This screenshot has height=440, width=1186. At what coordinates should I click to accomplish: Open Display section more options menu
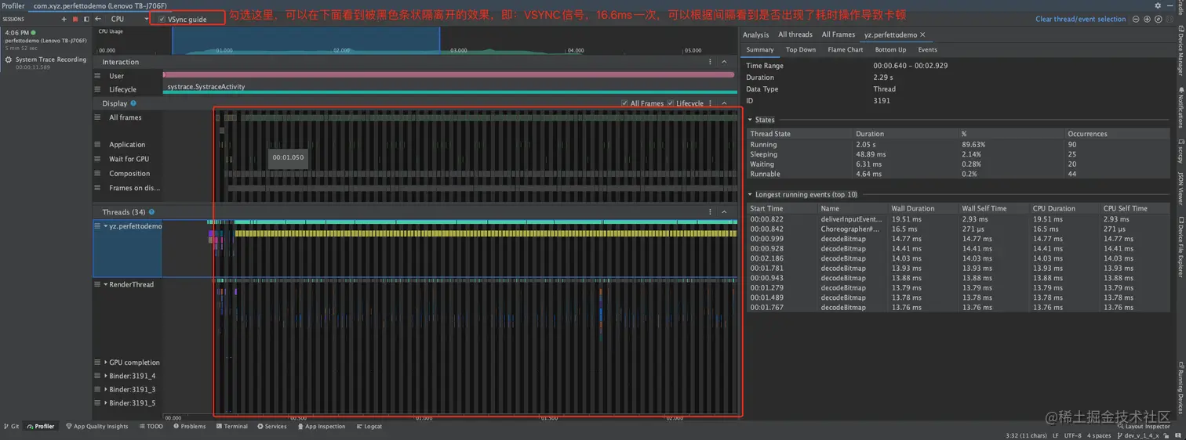pos(711,103)
